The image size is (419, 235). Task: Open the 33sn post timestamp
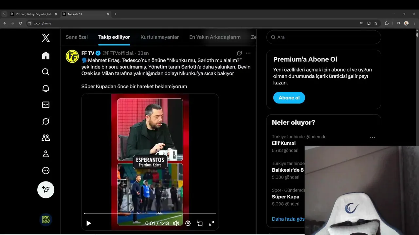point(143,53)
